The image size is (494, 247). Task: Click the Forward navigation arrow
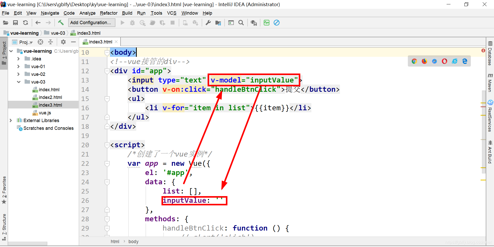click(48, 23)
